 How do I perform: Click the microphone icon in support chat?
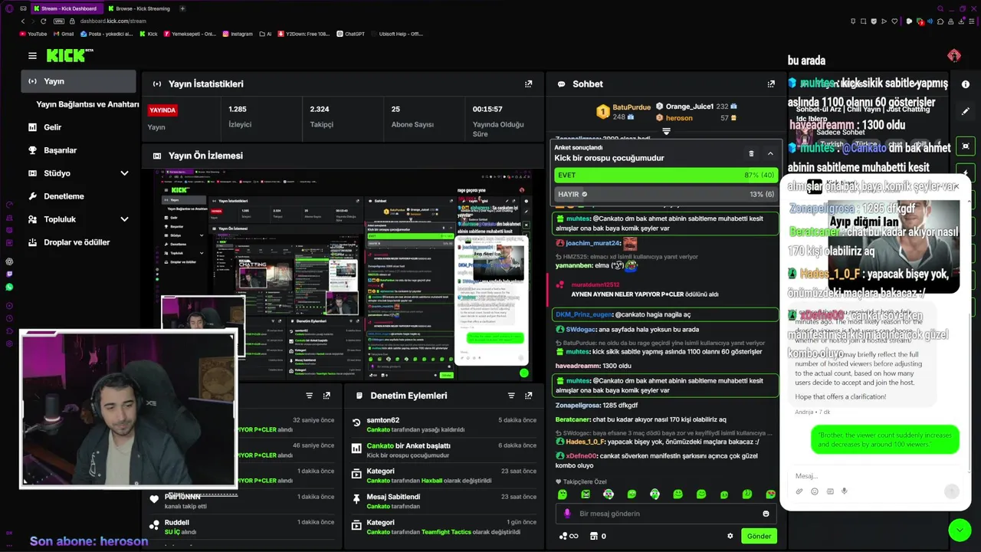click(x=845, y=491)
